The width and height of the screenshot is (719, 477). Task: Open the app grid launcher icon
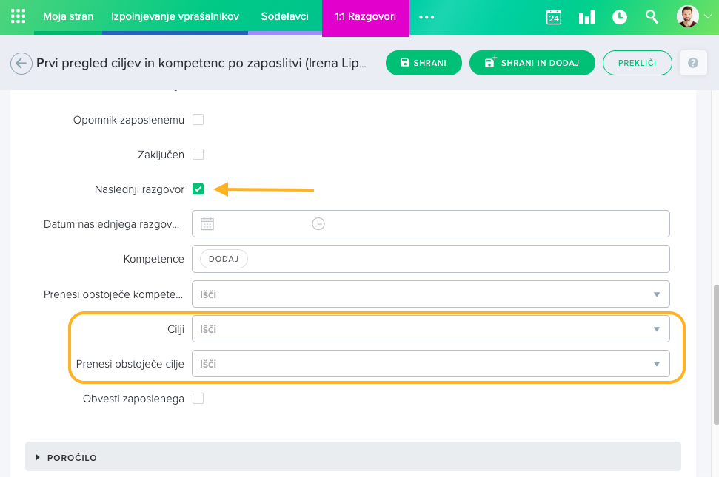(18, 16)
